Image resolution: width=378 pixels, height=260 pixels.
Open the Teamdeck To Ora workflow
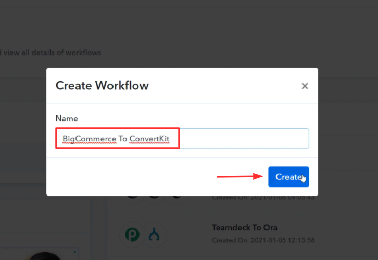coord(244,228)
